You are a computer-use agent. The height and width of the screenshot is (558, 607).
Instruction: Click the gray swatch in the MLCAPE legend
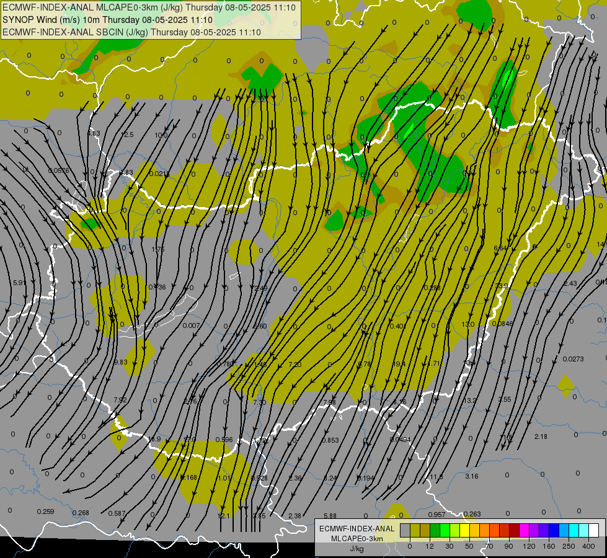pyautogui.click(x=405, y=530)
